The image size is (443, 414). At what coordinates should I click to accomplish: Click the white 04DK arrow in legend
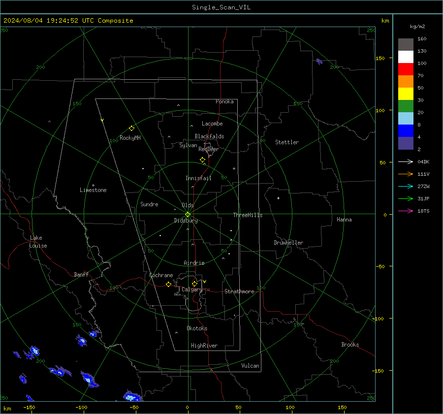406,161
